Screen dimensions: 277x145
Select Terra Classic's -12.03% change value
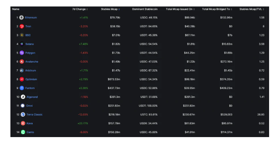click(83, 114)
